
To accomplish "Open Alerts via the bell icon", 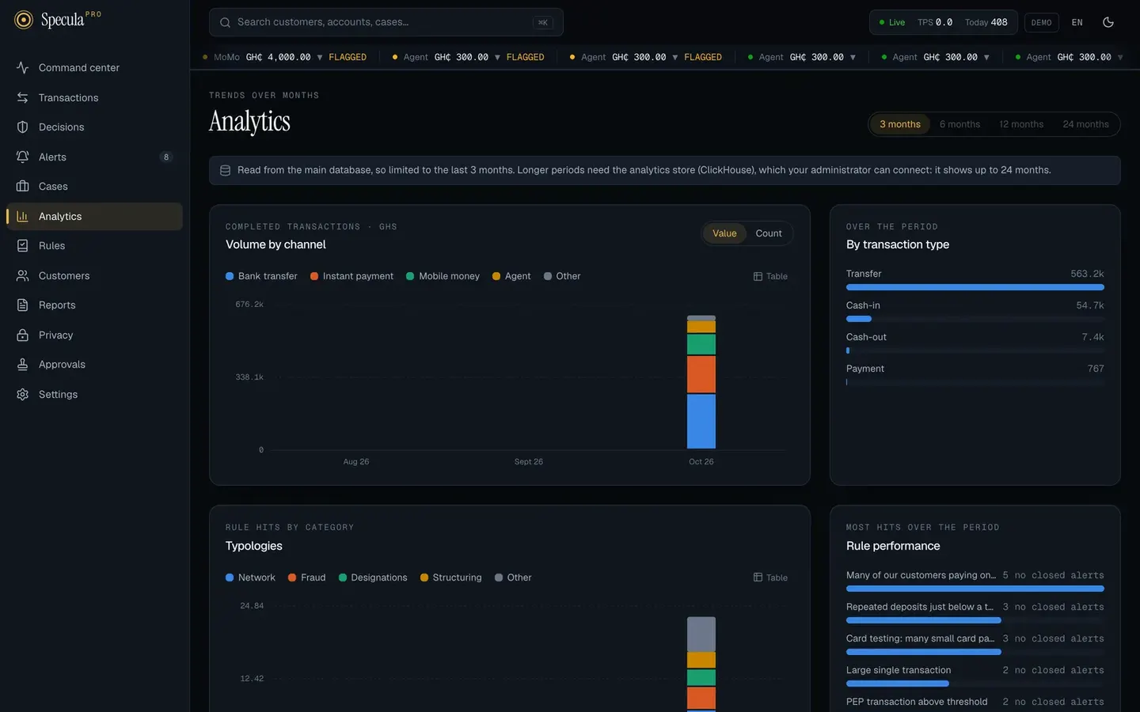I will click(22, 157).
